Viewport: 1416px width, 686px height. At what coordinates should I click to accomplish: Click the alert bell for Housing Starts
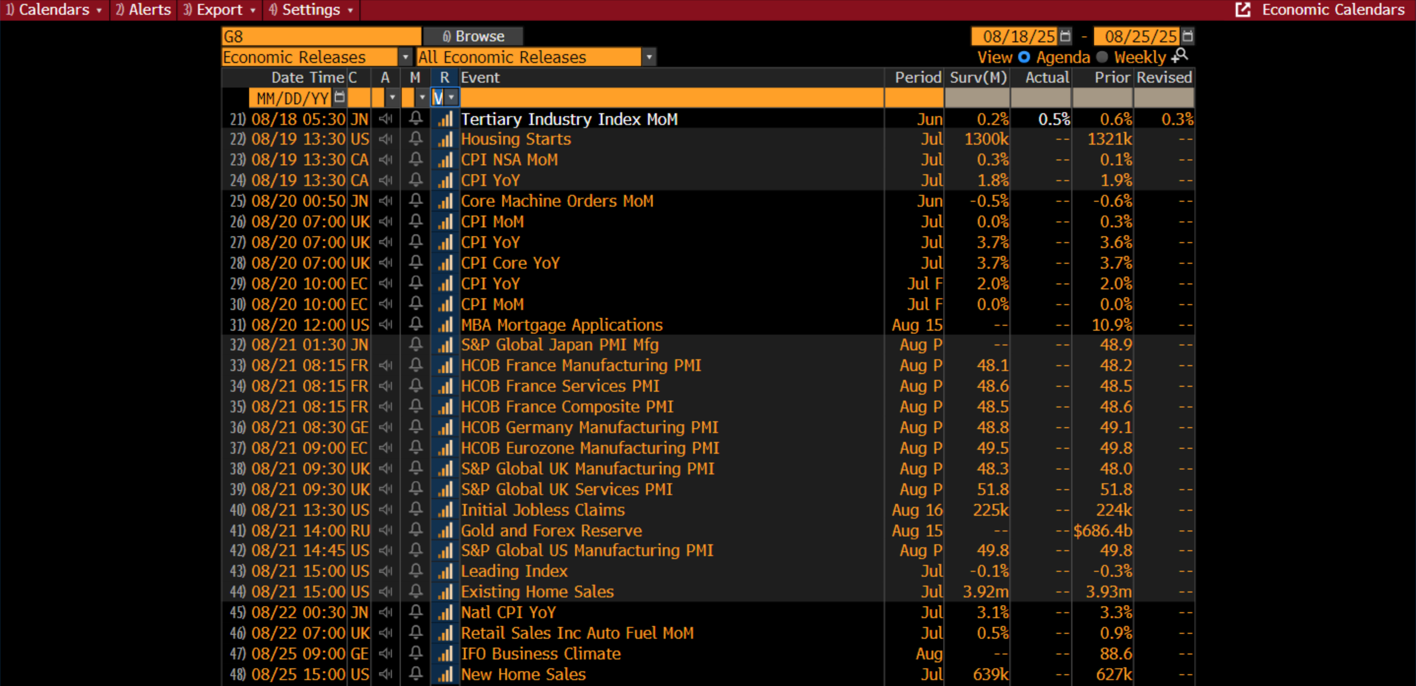(416, 139)
